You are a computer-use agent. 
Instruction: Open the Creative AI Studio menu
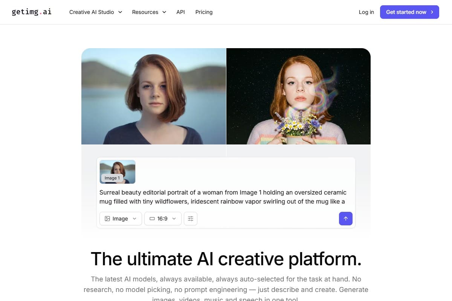point(96,12)
